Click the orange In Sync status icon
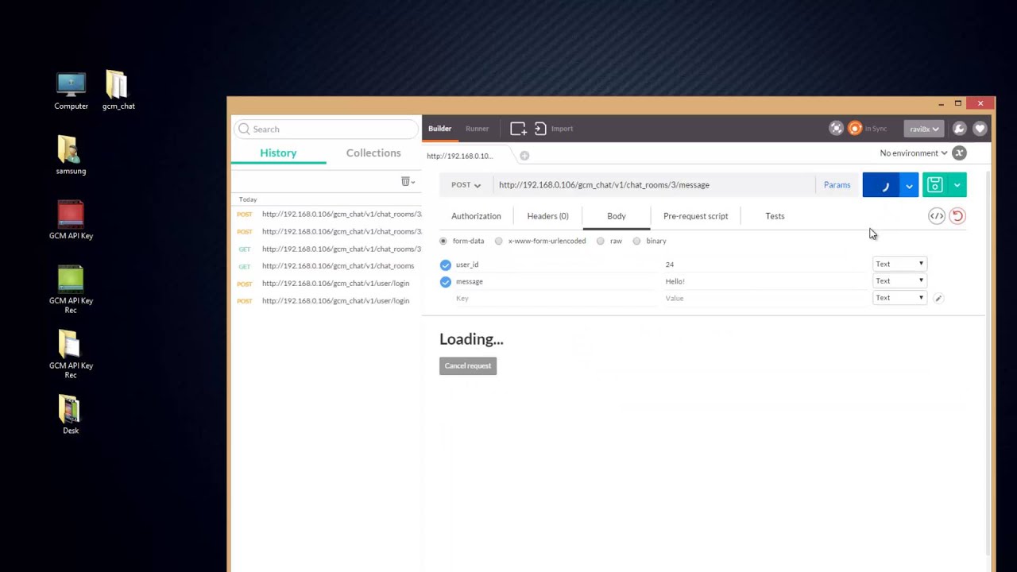This screenshot has width=1017, height=572. click(x=855, y=129)
